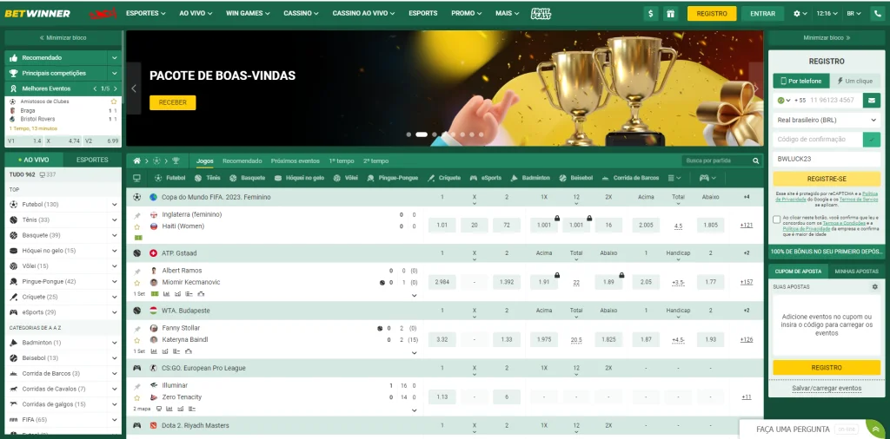890x439 pixels.
Task: Switch to AO VIVO live toggle
Action: (x=34, y=160)
